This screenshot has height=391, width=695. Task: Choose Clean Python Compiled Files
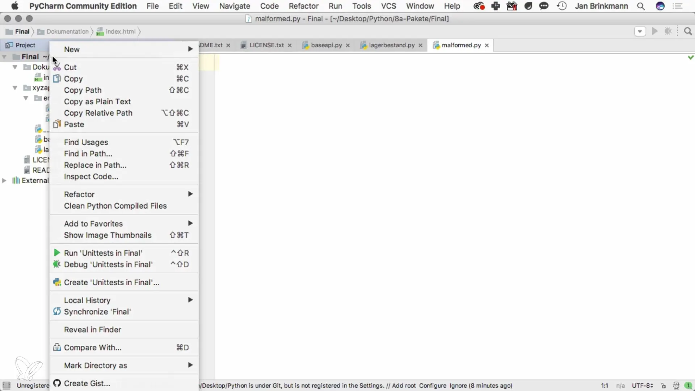124,206
